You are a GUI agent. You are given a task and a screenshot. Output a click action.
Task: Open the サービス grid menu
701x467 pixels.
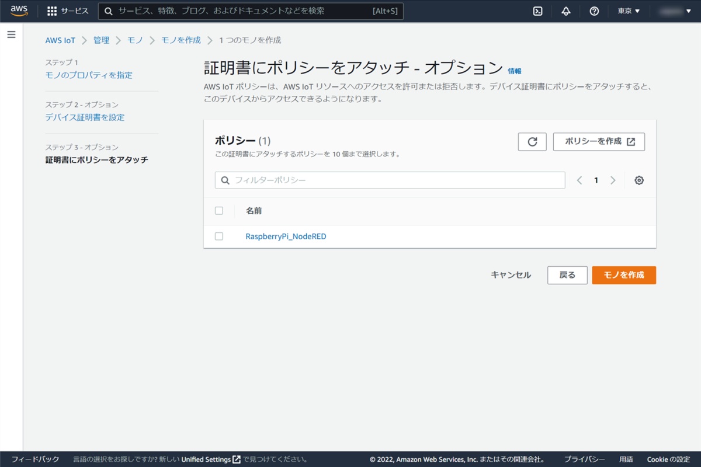click(x=68, y=11)
